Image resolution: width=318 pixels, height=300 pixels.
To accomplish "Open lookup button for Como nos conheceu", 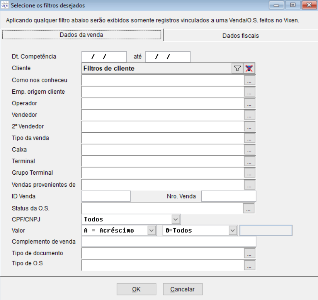I will coord(250,80).
